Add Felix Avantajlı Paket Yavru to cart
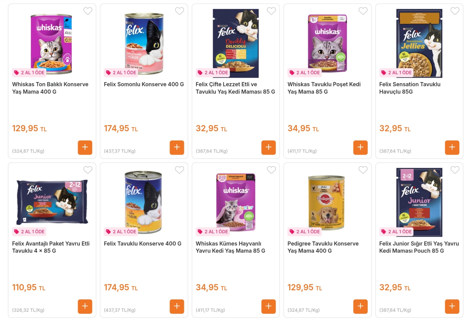Image resolution: width=469 pixels, height=325 pixels. [85, 306]
